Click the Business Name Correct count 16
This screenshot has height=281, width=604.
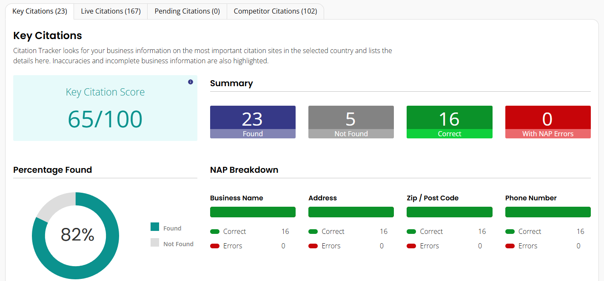[285, 231]
